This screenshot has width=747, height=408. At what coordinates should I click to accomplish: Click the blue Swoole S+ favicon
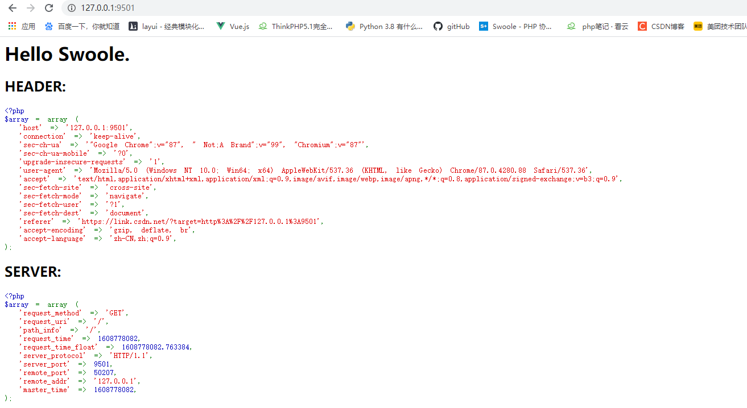pos(483,26)
